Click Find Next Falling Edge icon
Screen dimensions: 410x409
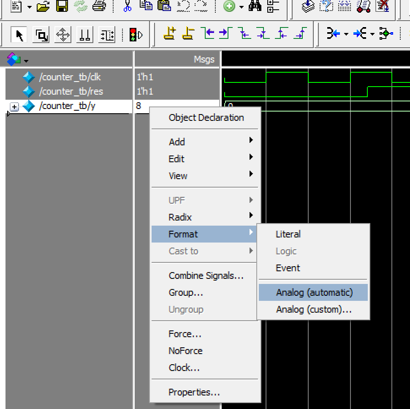pyautogui.click(x=263, y=33)
